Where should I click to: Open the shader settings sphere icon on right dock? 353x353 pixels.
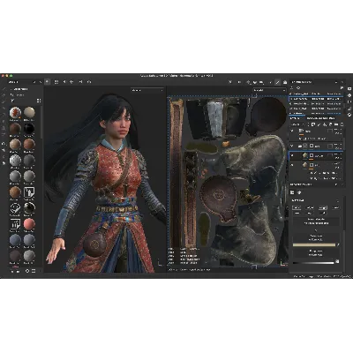[x=349, y=95]
